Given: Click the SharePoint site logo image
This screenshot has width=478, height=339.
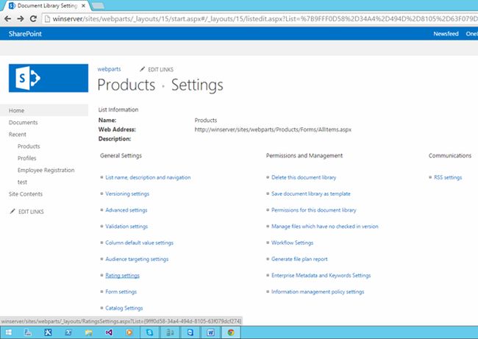Looking at the screenshot, I should tap(49, 78).
